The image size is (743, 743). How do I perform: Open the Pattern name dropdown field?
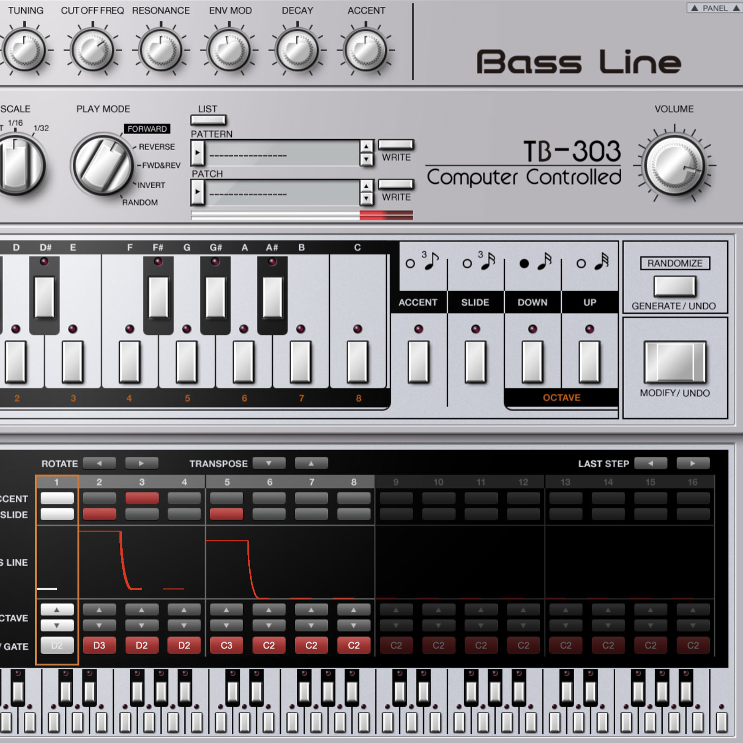(x=282, y=153)
